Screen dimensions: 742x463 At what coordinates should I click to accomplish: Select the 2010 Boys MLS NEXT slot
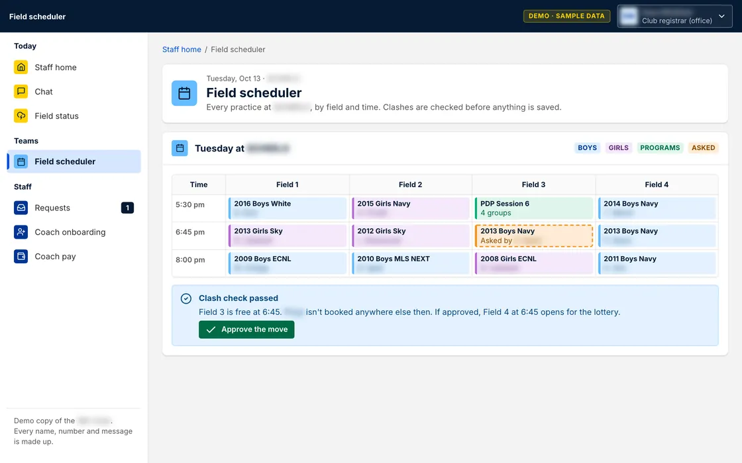coord(411,263)
